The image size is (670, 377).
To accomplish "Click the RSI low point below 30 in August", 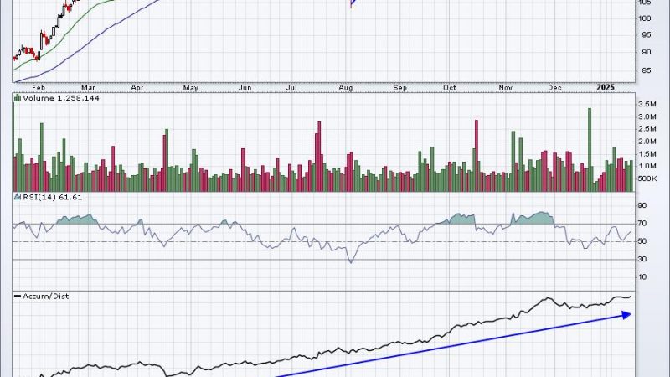I will pos(351,261).
